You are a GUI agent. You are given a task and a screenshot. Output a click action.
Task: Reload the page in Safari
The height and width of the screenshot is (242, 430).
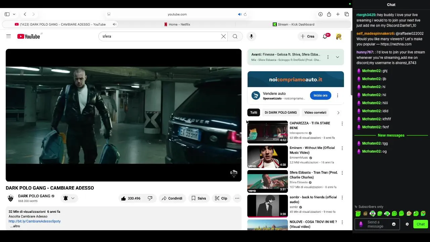pyautogui.click(x=245, y=14)
